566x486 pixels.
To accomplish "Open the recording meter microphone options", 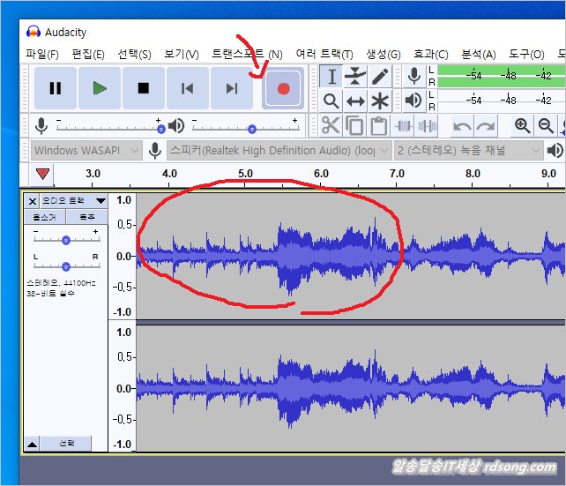I will tap(414, 76).
